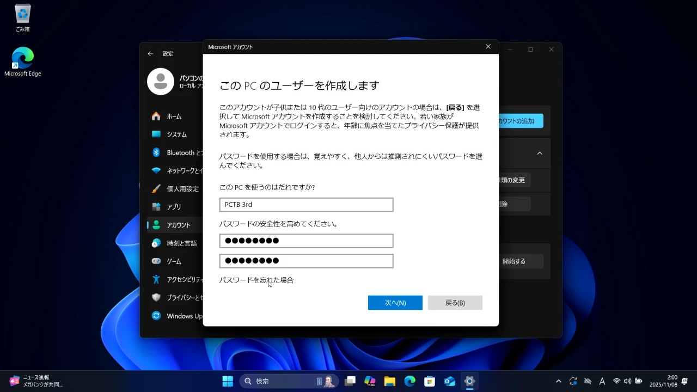The height and width of the screenshot is (392, 697).
Task: Launch Outlook from the taskbar
Action: 450,381
